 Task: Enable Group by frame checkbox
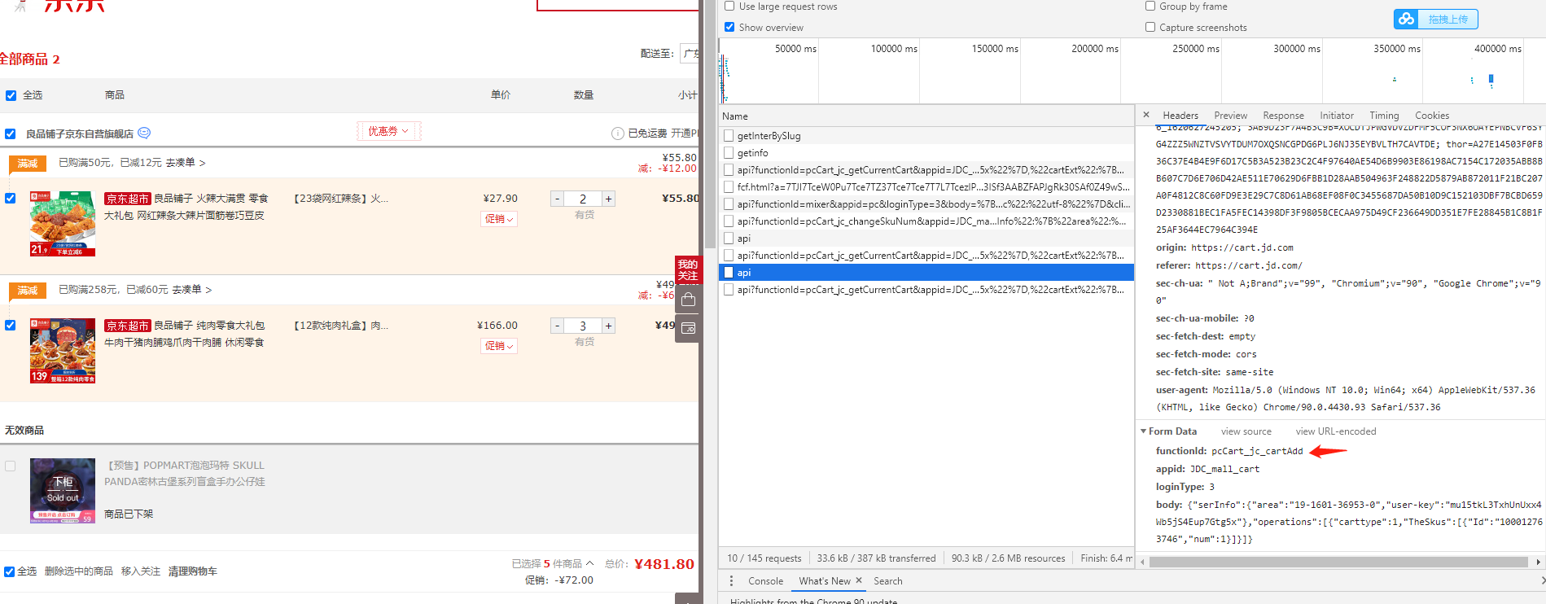1150,7
